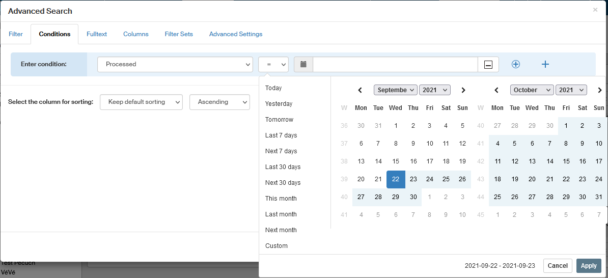Viewport: 608px width, 278px height.
Task: Open the equals operator dropdown
Action: (x=273, y=65)
